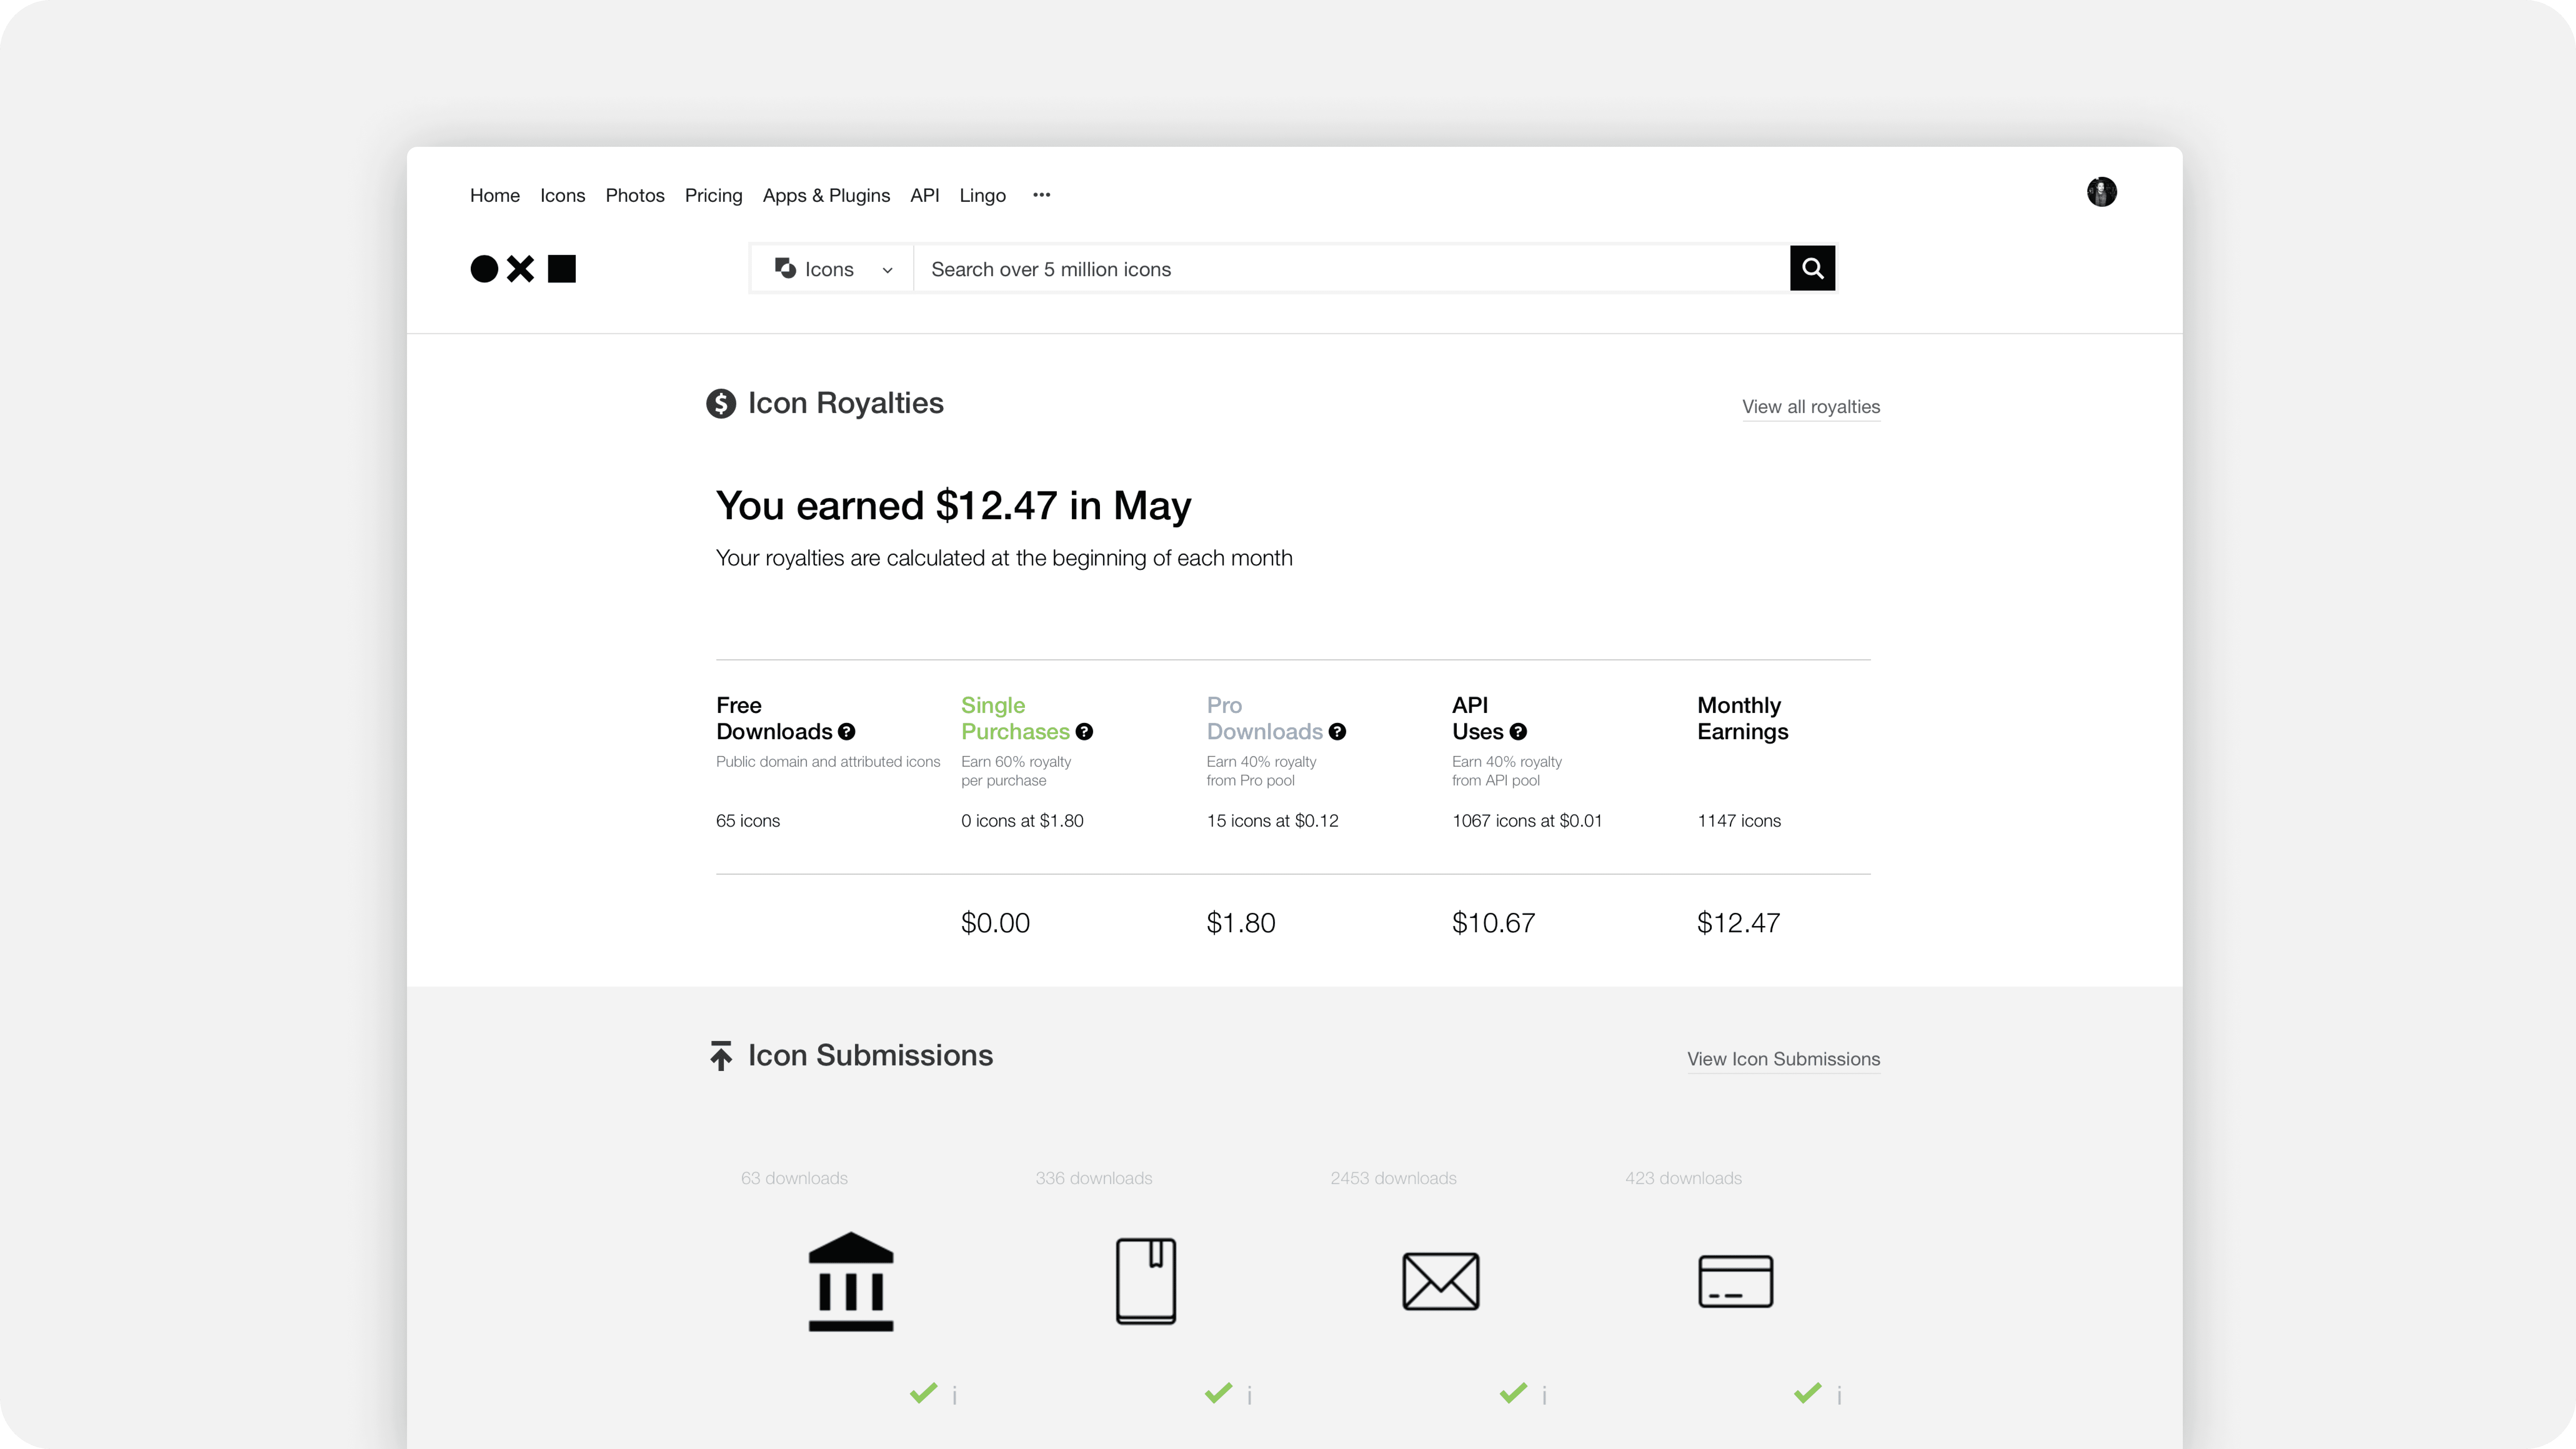Click the bank/institution icon

tap(851, 1281)
